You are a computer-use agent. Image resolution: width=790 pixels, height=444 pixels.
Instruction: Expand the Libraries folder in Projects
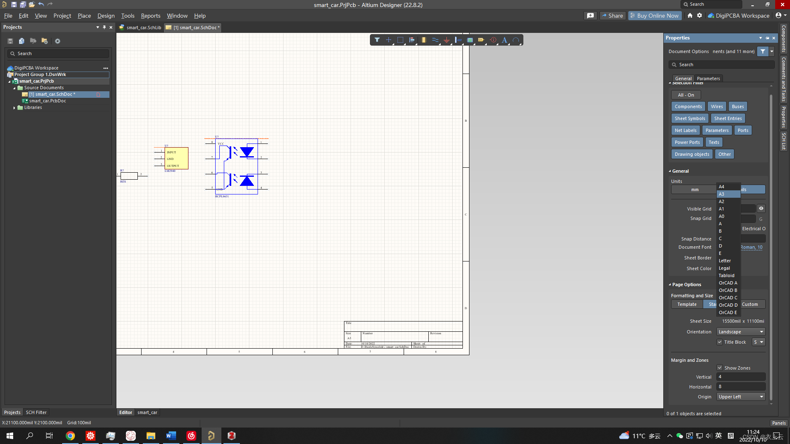[x=14, y=108]
